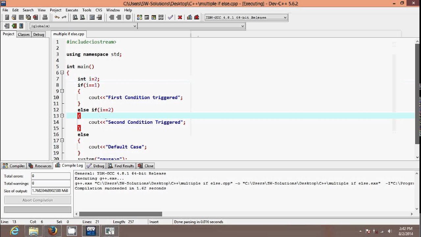Click the Redo arrow icon
The width and height of the screenshot is (421, 237).
[64, 17]
